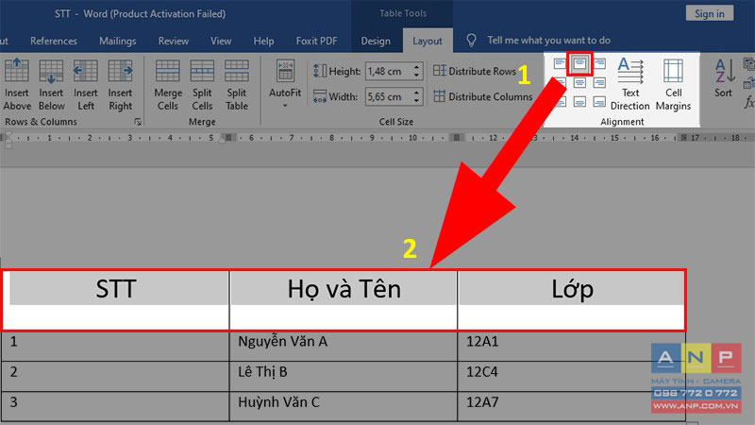Click the 12A1 class cell
Screen dimensions: 755x425
(x=572, y=346)
